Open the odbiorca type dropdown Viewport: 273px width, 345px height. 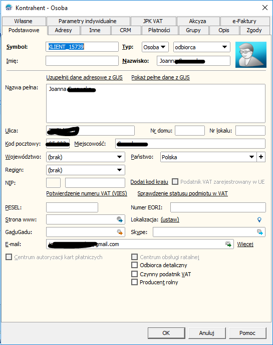[202, 47]
